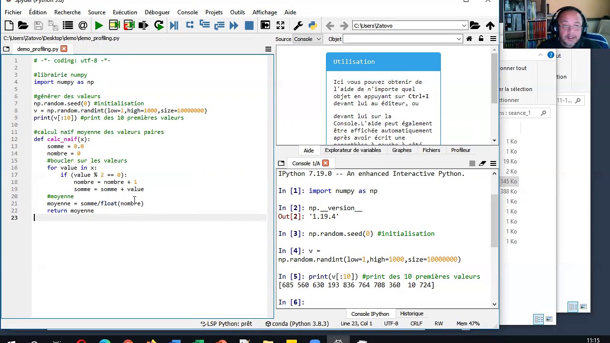The width and height of the screenshot is (610, 343).
Task: Step out of the function in the debugger
Action: (219, 26)
